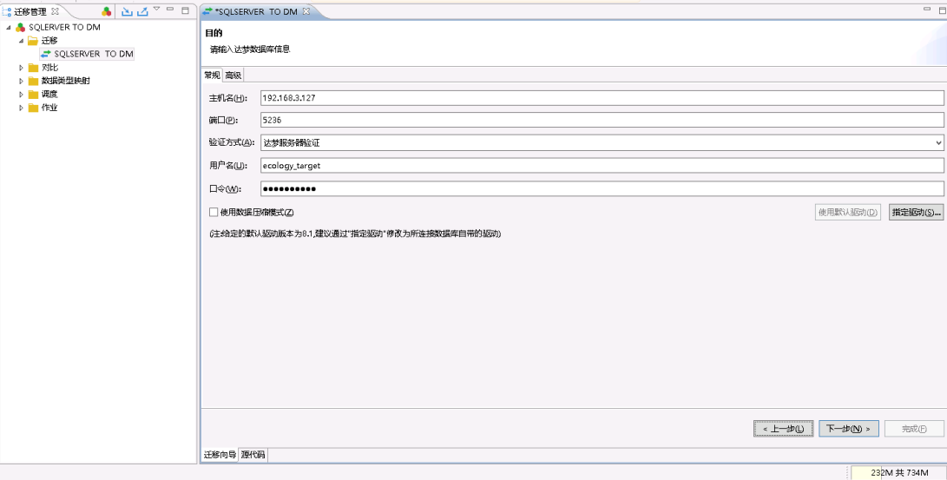The height and width of the screenshot is (480, 947).
Task: Switch to the 迁移向导 bottom tab
Action: 220,455
